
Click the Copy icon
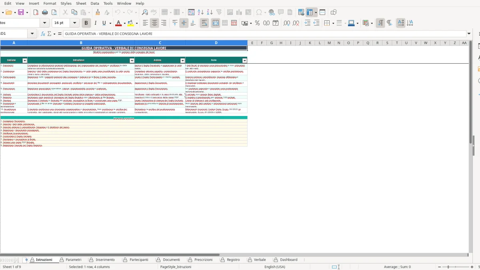tap(74, 12)
